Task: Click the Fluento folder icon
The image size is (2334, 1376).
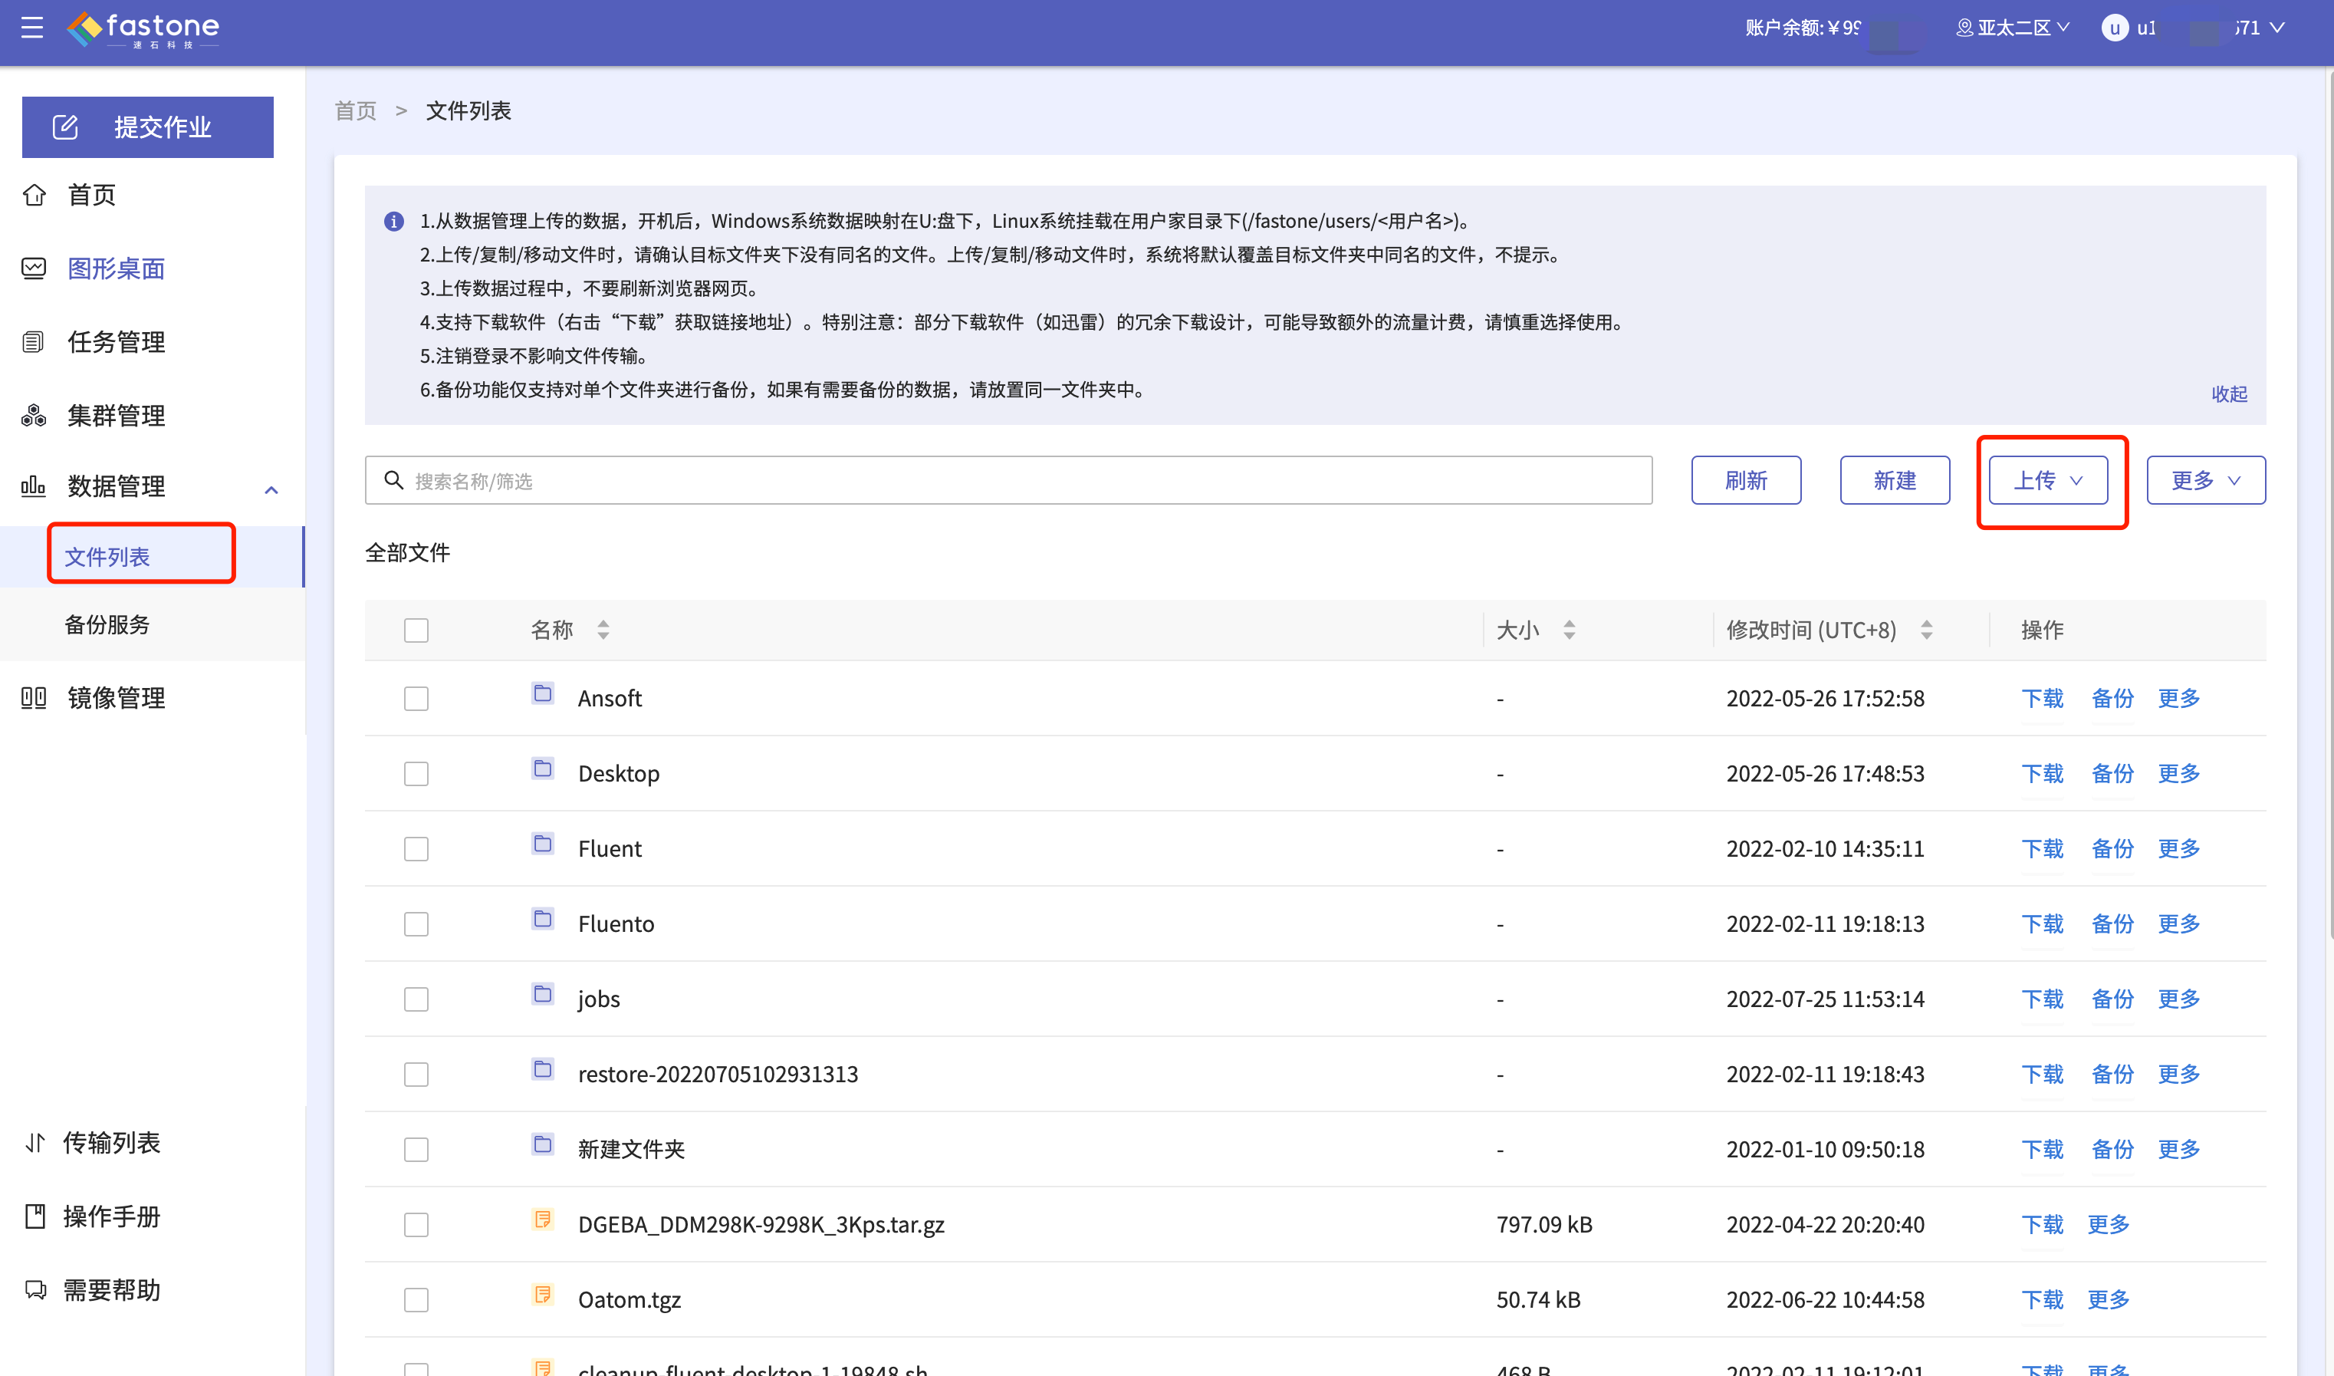Action: click(x=543, y=919)
